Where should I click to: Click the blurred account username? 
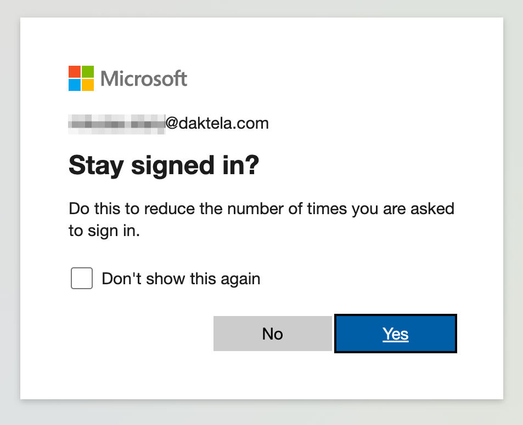pos(116,123)
